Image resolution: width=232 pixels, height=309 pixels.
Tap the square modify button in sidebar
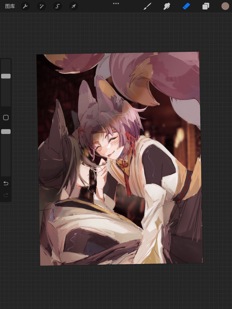(6, 118)
